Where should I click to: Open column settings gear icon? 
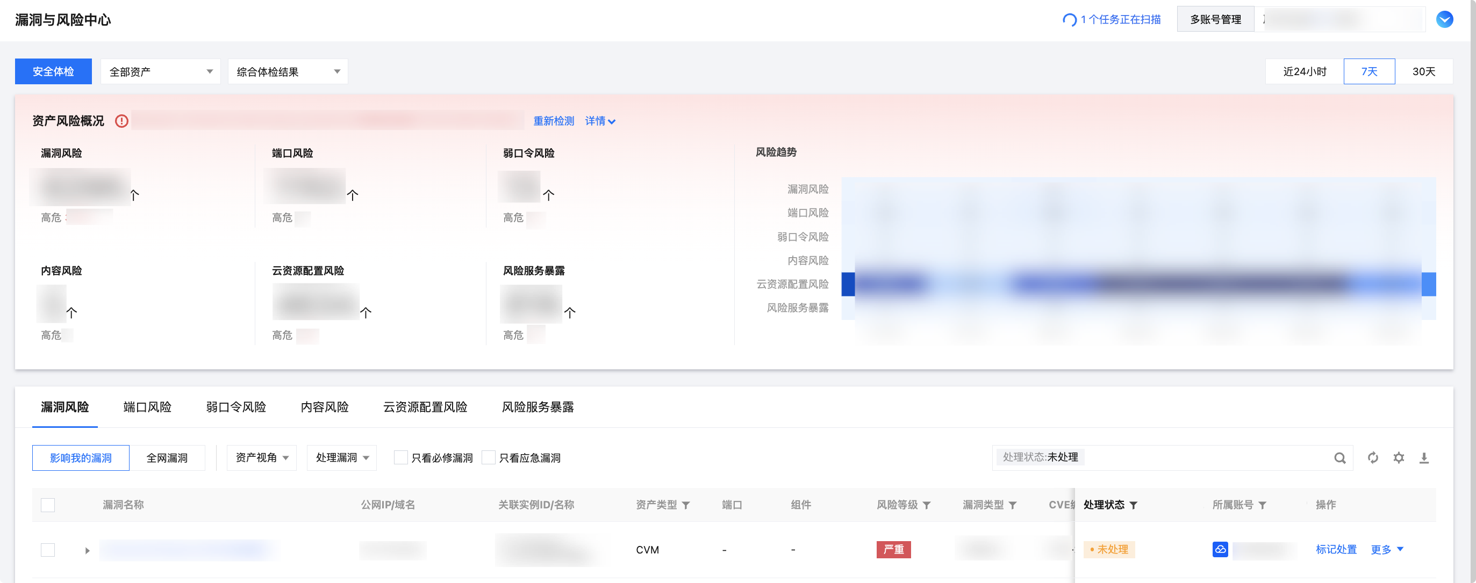click(x=1398, y=458)
